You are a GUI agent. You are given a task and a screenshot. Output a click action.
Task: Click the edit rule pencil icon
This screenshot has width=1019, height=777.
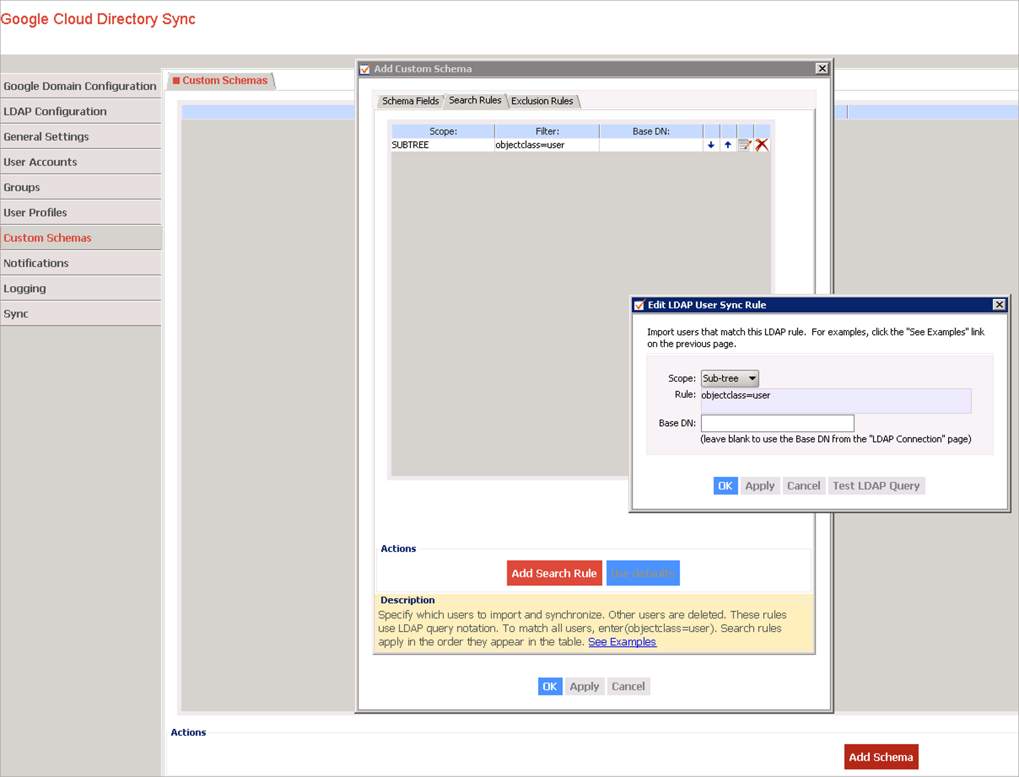click(x=745, y=145)
